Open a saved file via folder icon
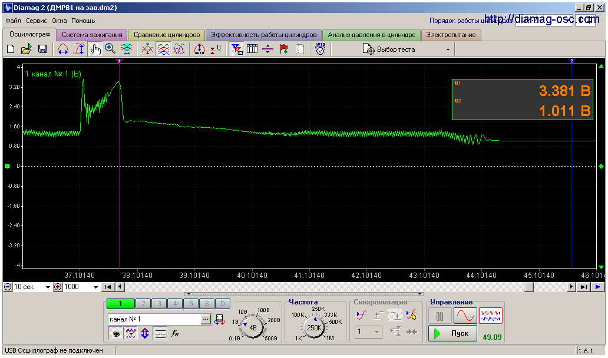This screenshot has width=608, height=358. 26,49
